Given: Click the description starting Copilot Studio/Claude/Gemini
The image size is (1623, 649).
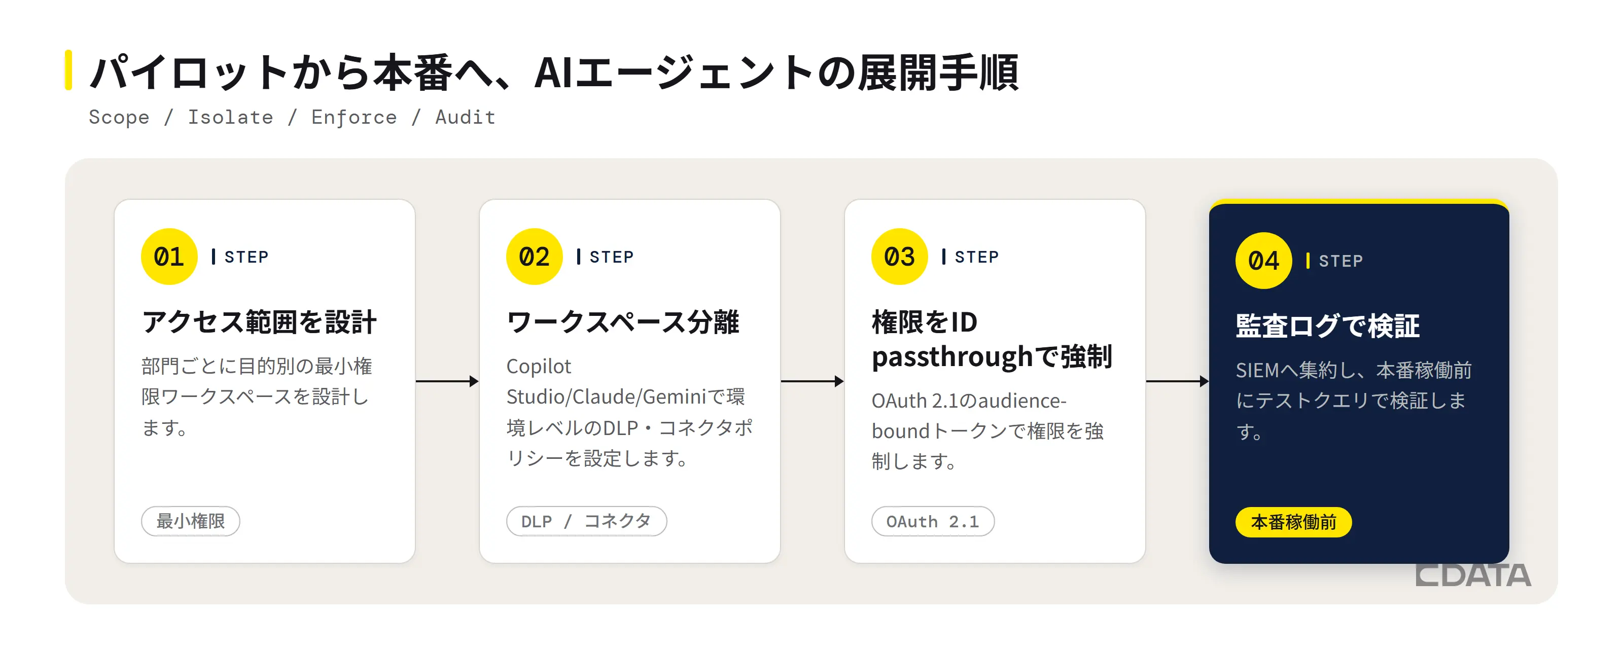Looking at the screenshot, I should coord(629,412).
